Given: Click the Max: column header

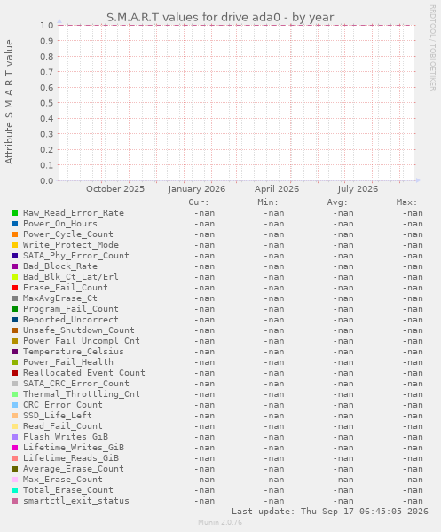Looking at the screenshot, I should (406, 202).
